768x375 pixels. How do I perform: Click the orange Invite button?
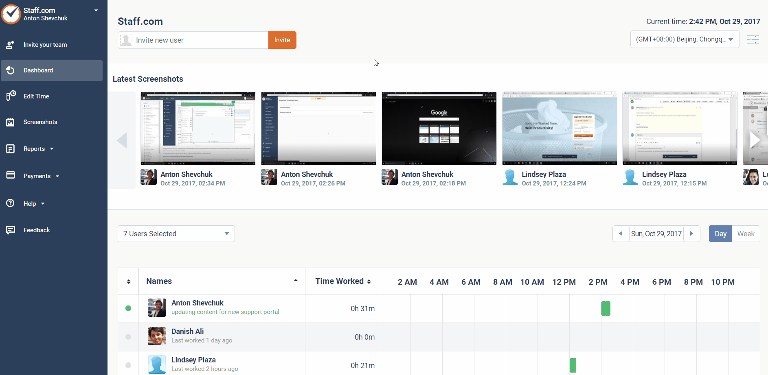pyautogui.click(x=282, y=40)
